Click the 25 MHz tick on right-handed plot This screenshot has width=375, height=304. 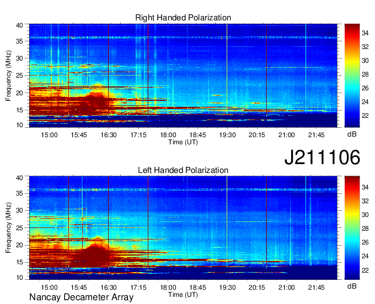19,75
